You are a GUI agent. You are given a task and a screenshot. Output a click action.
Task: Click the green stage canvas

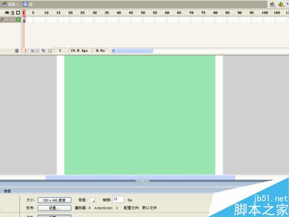click(140, 115)
